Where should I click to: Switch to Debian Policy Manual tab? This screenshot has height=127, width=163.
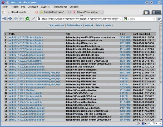click(88, 12)
